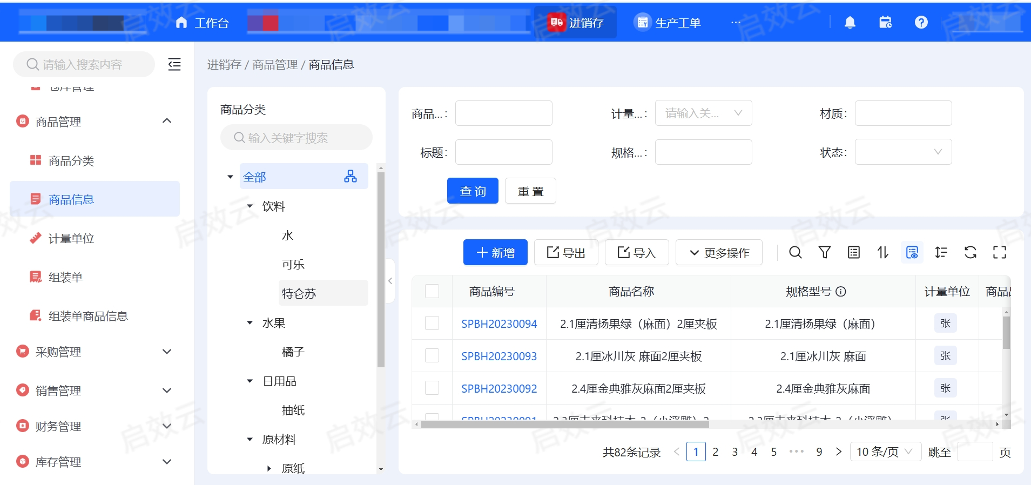Click the table horizontal scrollbar thumb

point(565,424)
